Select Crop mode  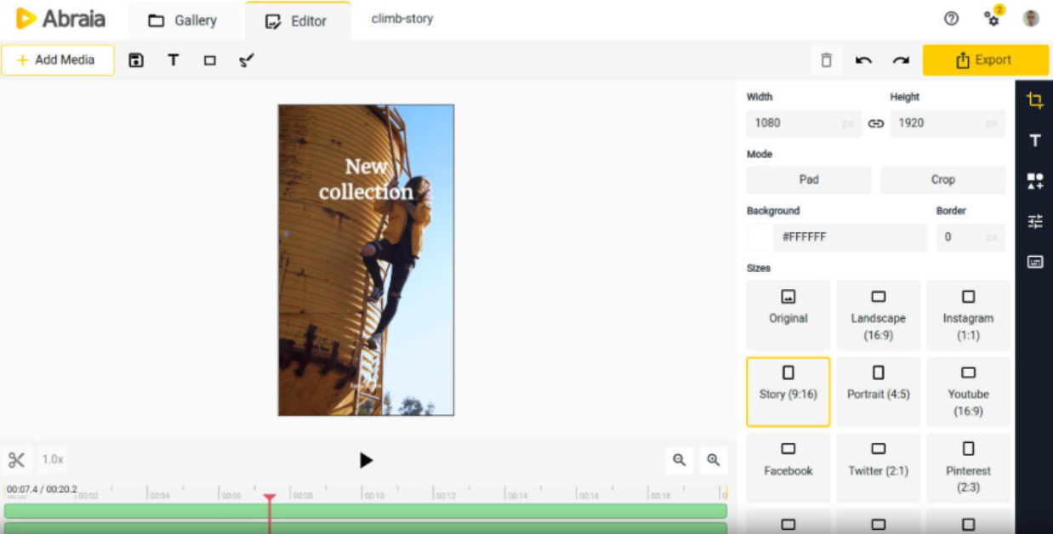(942, 179)
